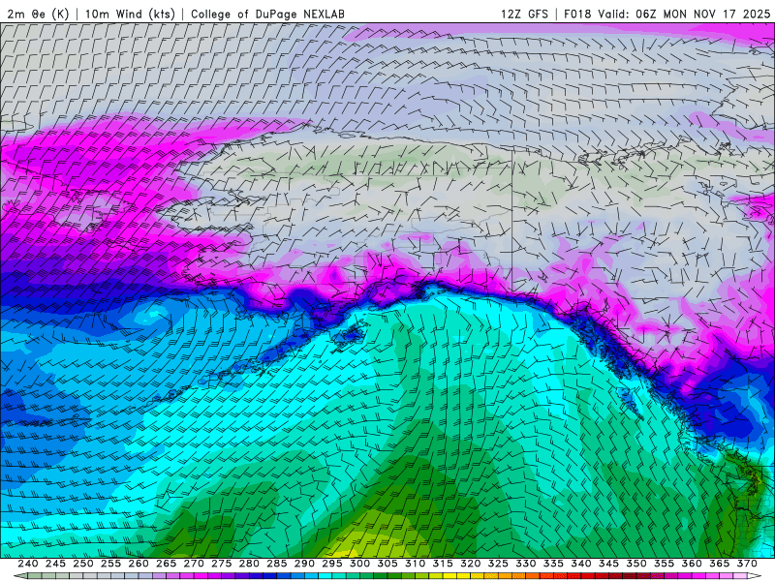Click the '325' legend value
Viewport: 775px width, 581px height.
(498, 564)
